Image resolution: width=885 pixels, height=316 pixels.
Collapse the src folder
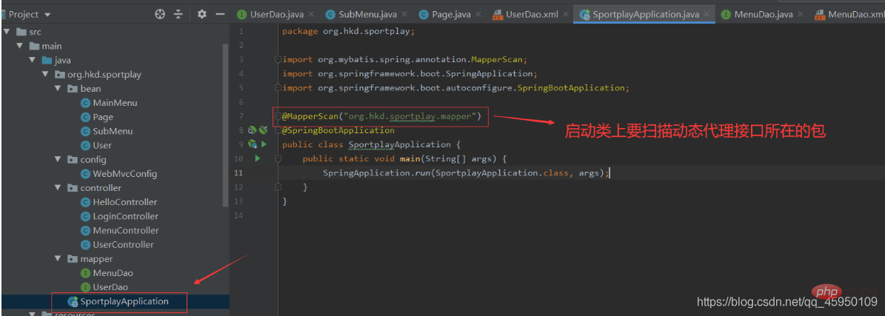[x=7, y=32]
